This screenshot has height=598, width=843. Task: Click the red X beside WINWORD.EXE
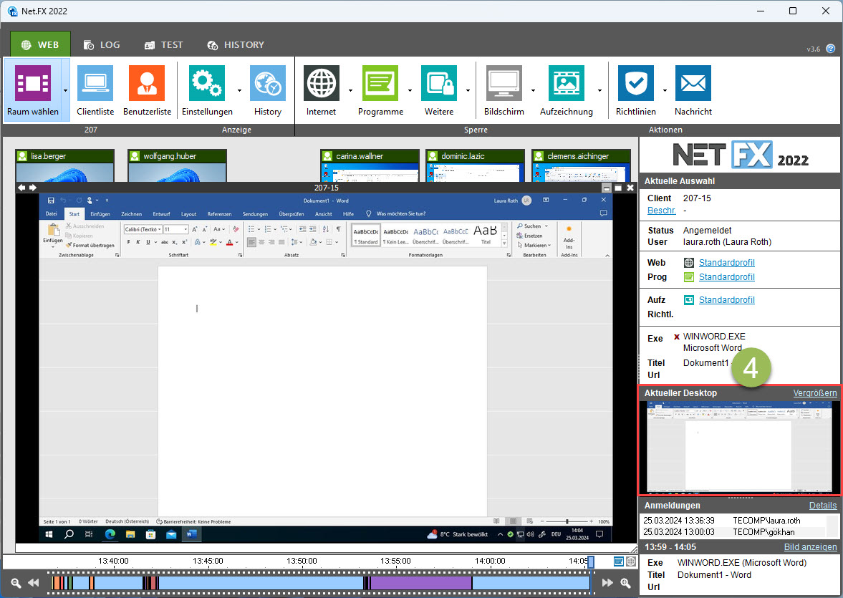(676, 337)
